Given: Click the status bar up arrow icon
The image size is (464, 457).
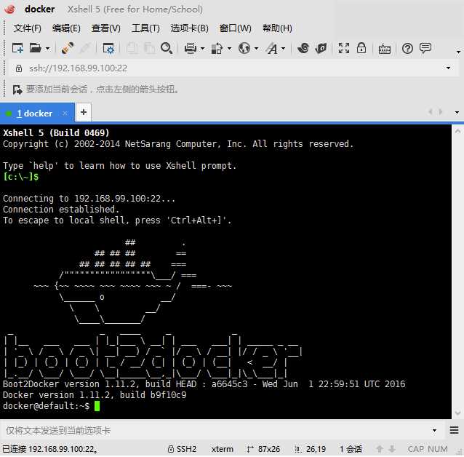Looking at the screenshot, I should (380, 449).
